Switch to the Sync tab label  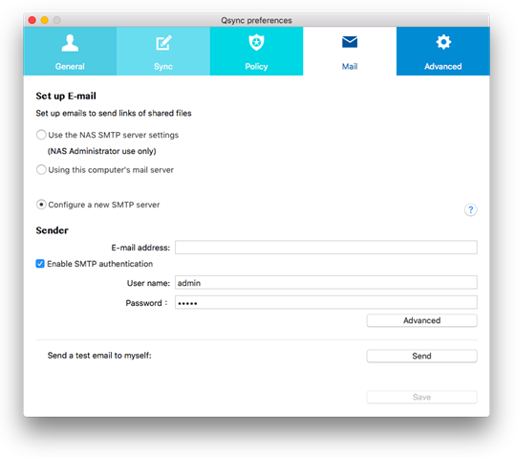(163, 67)
